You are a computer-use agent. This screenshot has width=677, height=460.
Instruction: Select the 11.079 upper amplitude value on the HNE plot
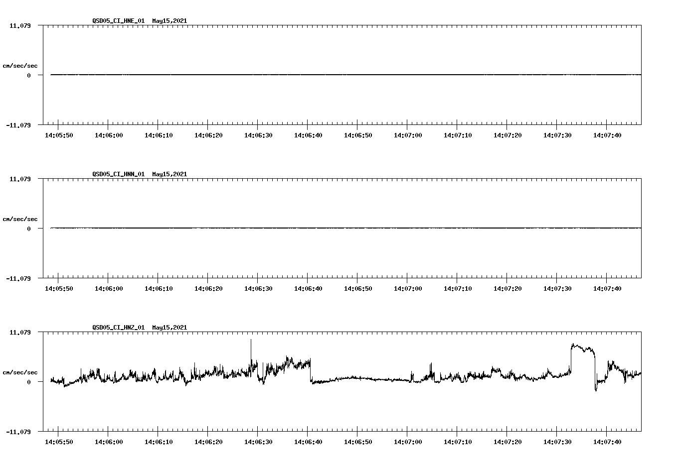pyautogui.click(x=20, y=25)
